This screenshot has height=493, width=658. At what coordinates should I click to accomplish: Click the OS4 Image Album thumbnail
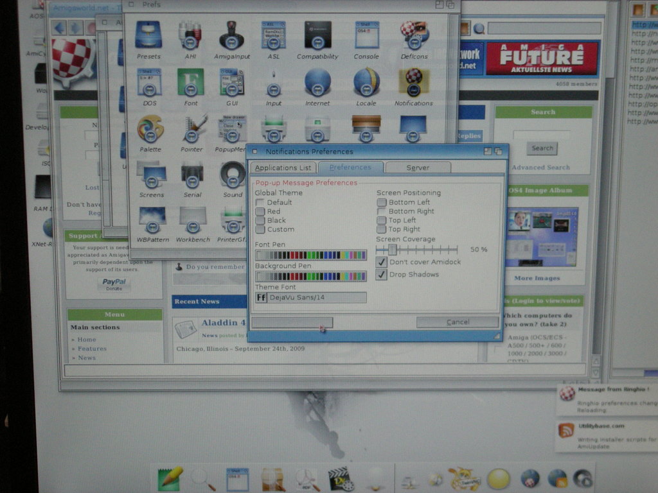click(542, 236)
